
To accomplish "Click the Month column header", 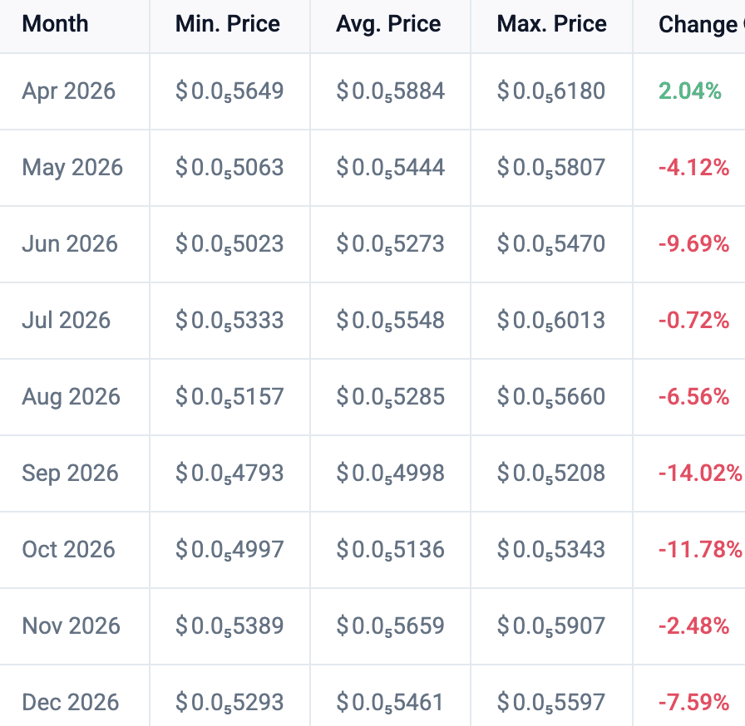I will tap(55, 23).
